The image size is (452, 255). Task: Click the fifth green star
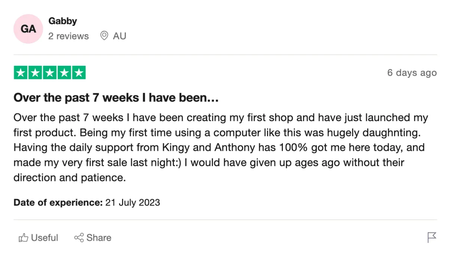tap(78, 73)
